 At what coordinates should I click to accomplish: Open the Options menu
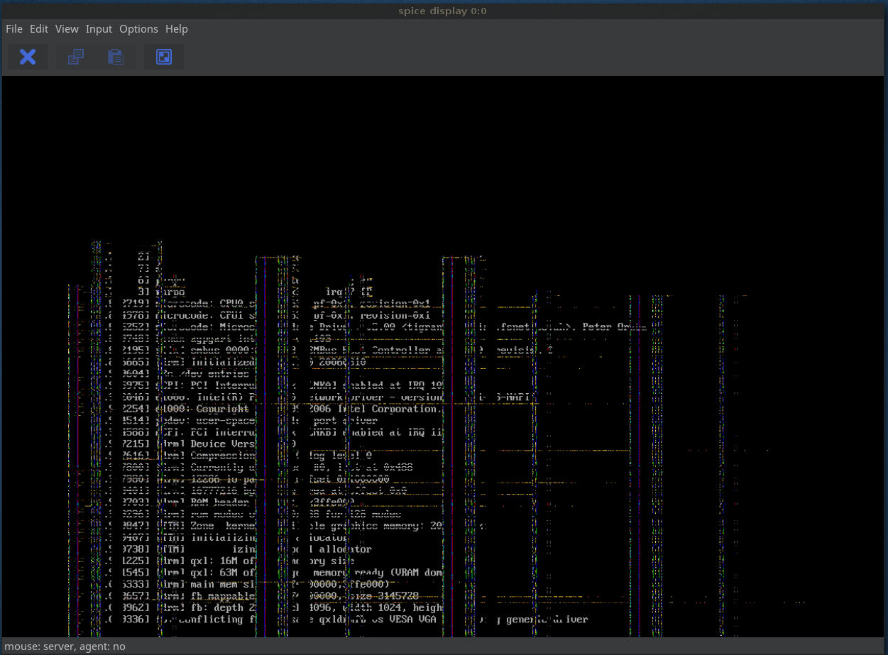tap(138, 29)
